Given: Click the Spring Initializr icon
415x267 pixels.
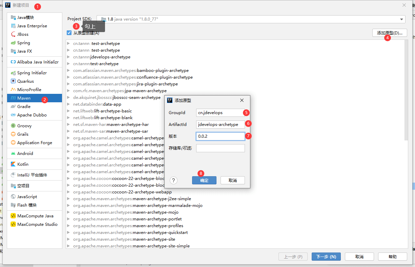Looking at the screenshot, I should (13, 73).
